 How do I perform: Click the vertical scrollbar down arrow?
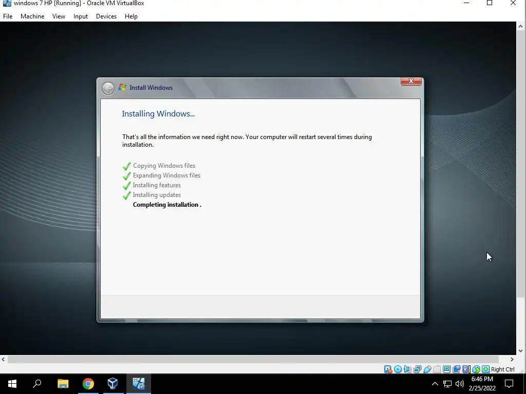[x=521, y=351]
